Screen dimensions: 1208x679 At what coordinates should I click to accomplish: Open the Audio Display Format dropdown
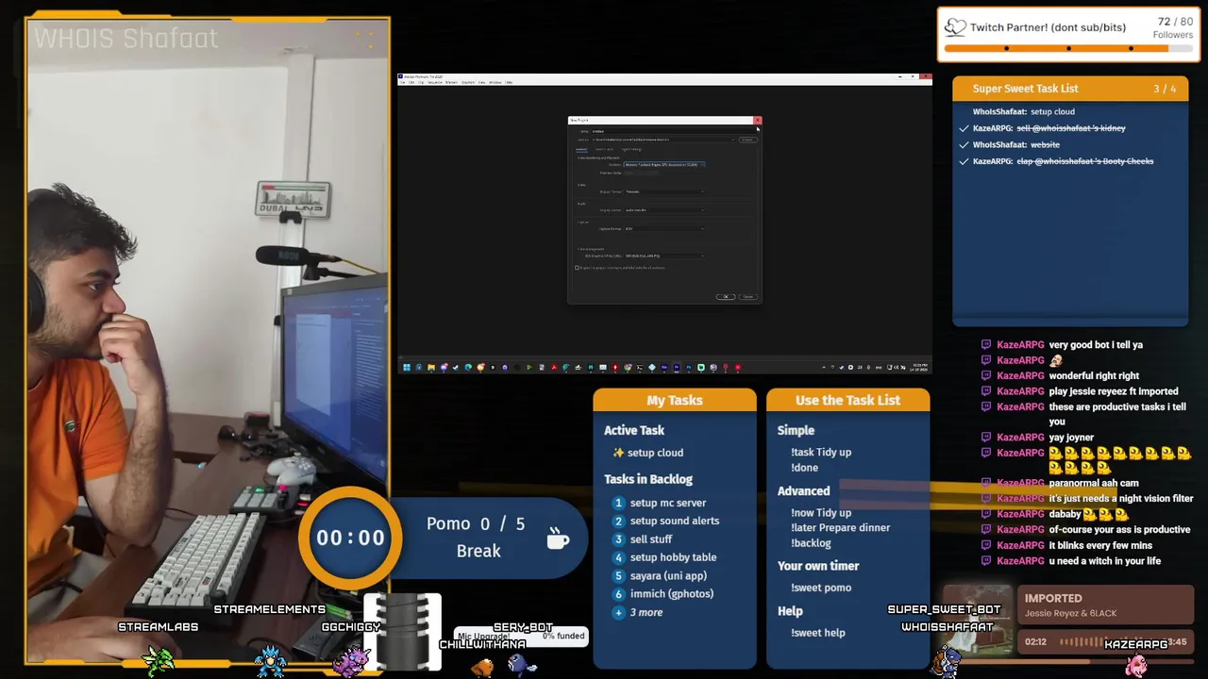tap(664, 209)
